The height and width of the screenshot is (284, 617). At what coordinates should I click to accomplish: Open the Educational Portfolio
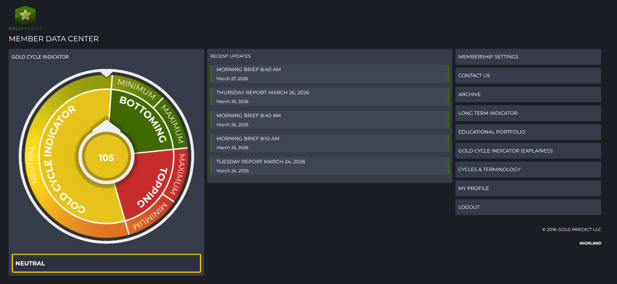(528, 132)
